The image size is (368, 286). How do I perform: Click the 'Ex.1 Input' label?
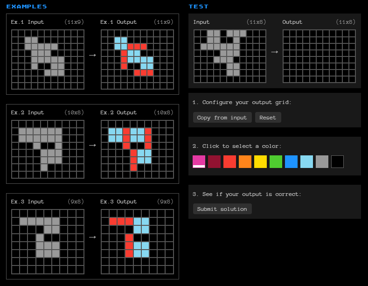(27, 22)
